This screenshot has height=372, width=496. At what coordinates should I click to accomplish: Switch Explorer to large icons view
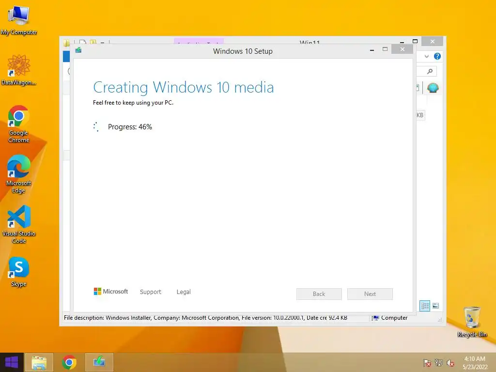(x=435, y=306)
